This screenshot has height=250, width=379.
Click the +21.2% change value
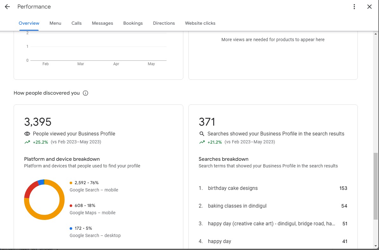[214, 142]
